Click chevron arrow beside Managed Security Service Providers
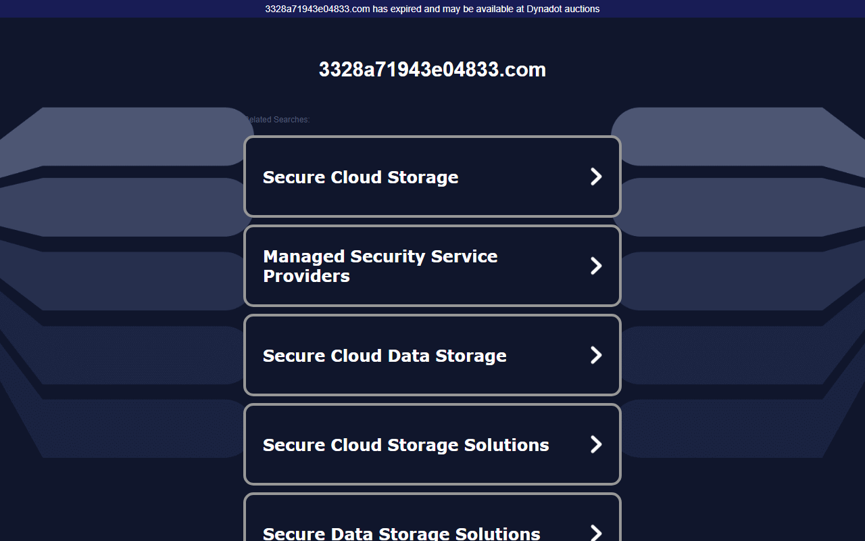 pyautogui.click(x=596, y=266)
